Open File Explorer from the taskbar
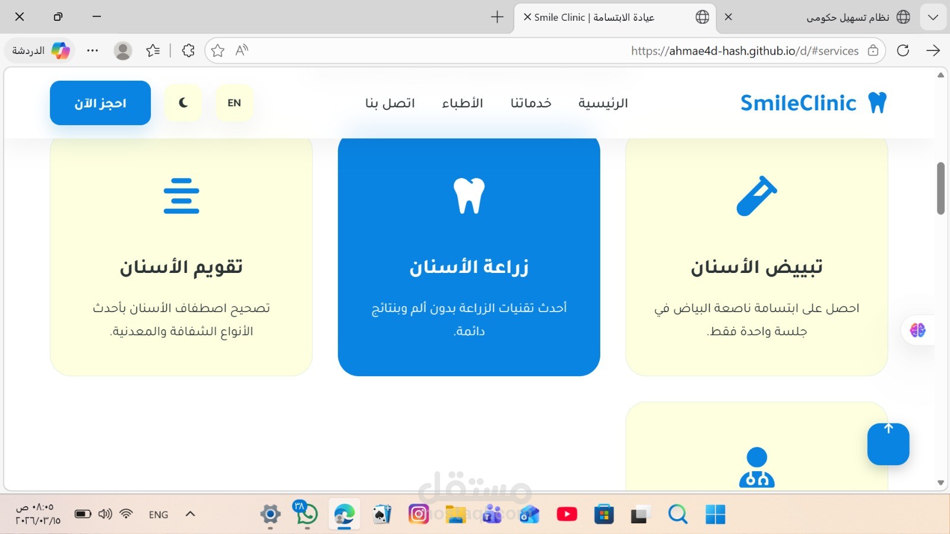This screenshot has width=950, height=534. pos(455,514)
